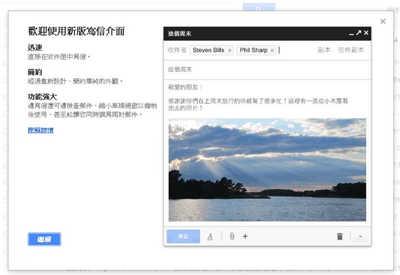Remove recipient Phil Sharp using its x

272,50
